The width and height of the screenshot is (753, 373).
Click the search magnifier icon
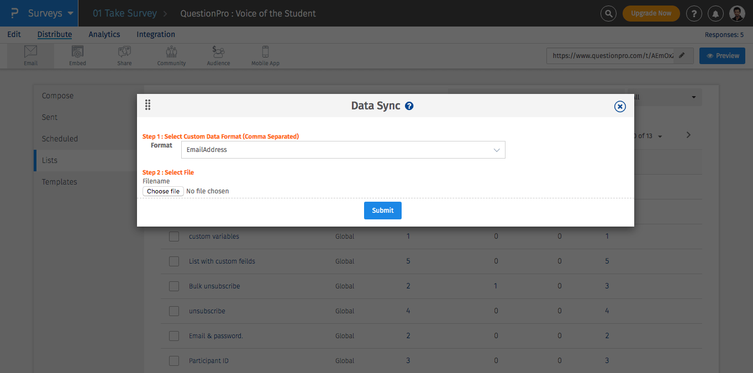click(608, 14)
